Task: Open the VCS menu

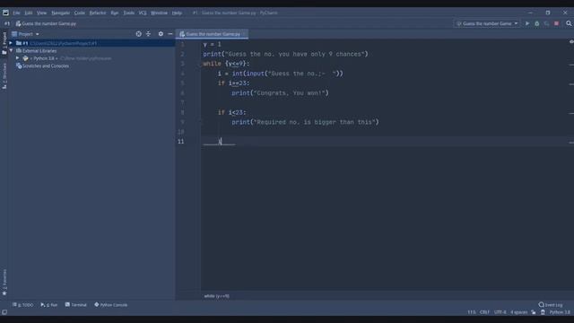Action: [x=143, y=13]
